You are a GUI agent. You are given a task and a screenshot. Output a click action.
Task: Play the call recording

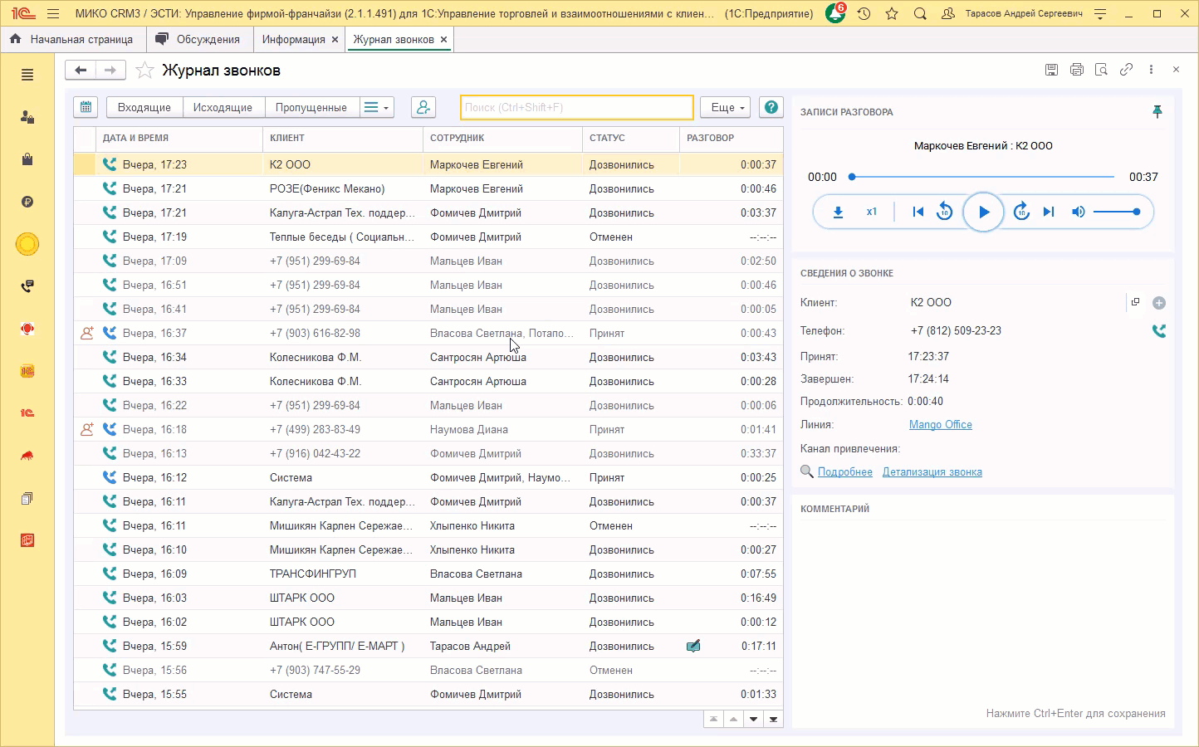[x=983, y=212]
